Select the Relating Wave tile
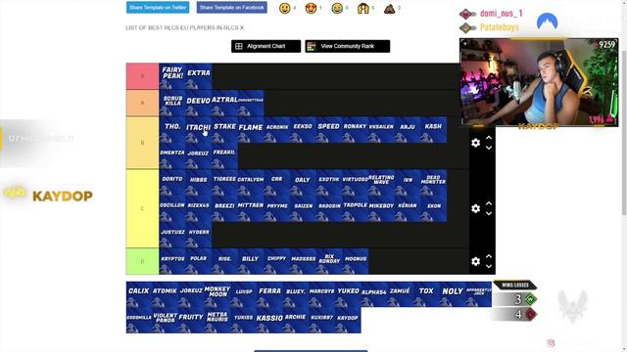This screenshot has height=352, width=627. (381, 183)
